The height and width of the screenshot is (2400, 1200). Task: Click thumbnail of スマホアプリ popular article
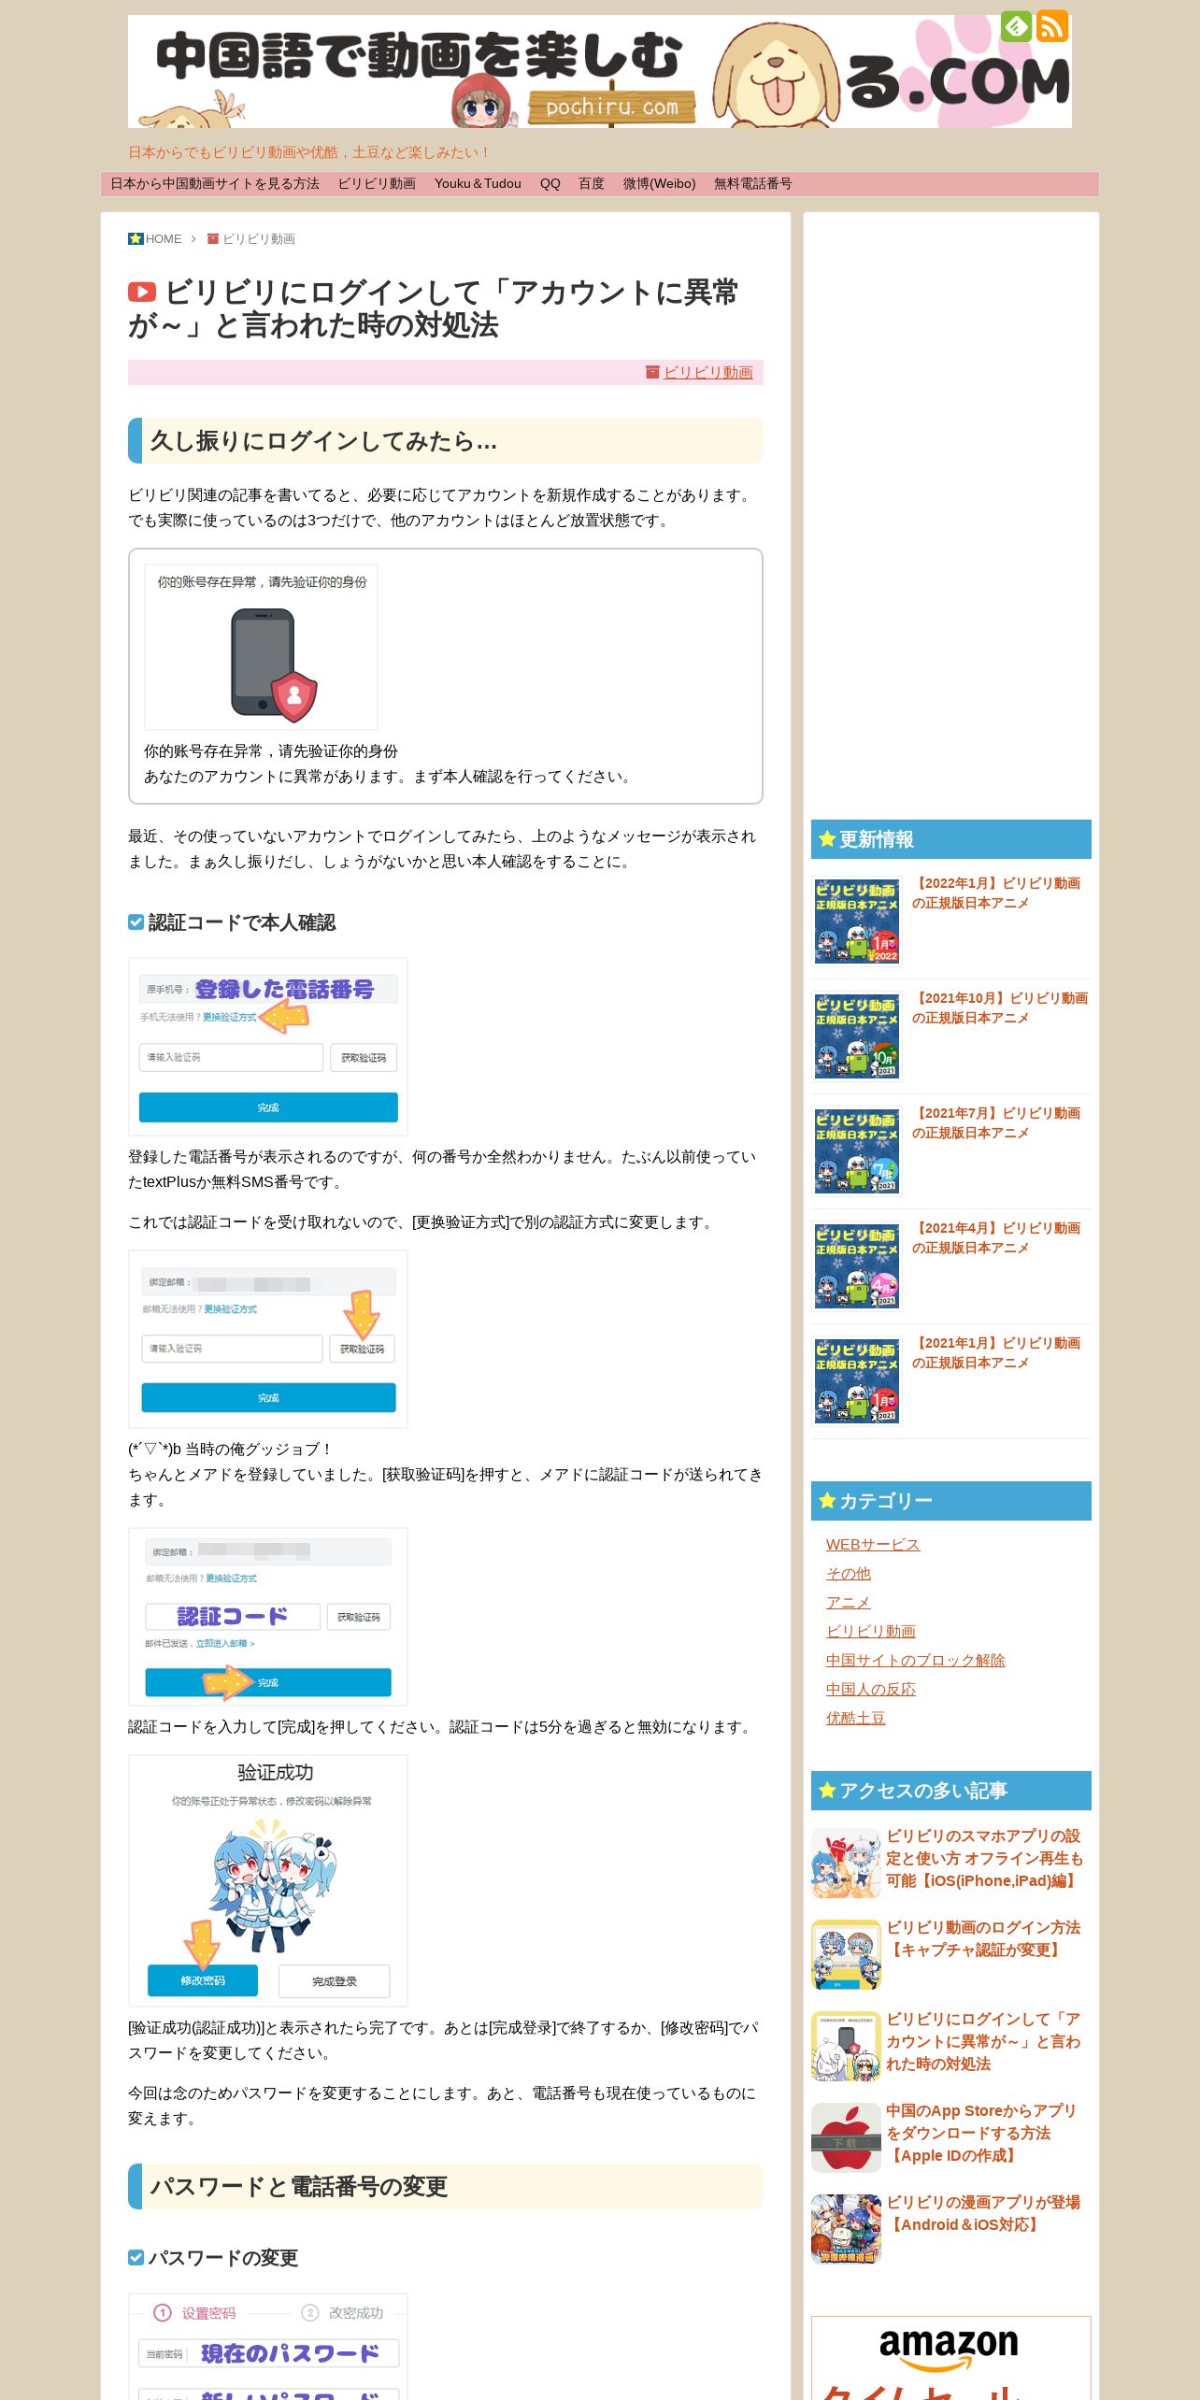[x=846, y=1863]
